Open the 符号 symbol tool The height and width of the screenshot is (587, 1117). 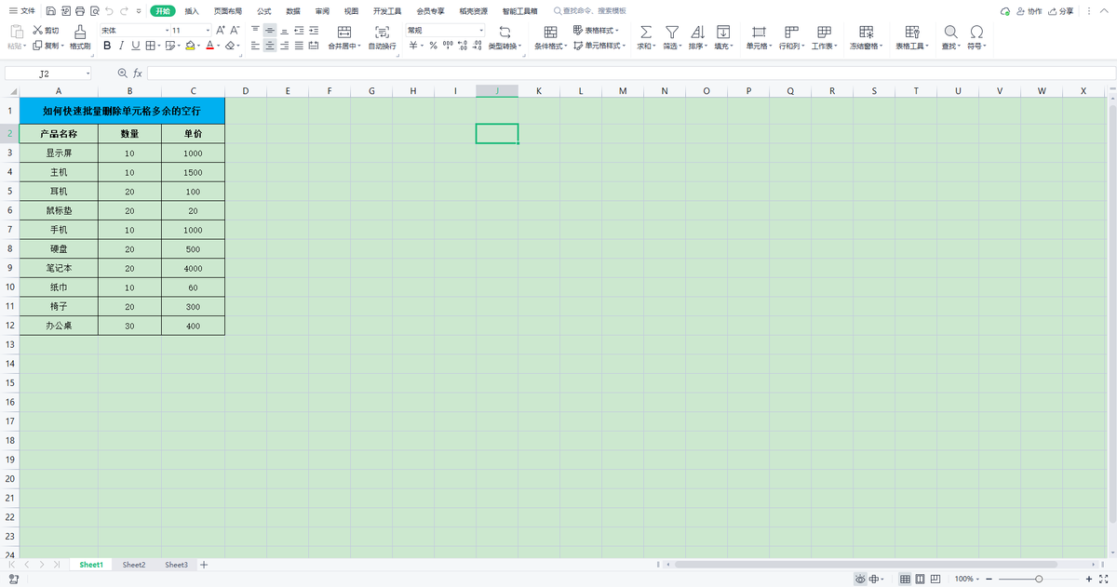coord(976,37)
